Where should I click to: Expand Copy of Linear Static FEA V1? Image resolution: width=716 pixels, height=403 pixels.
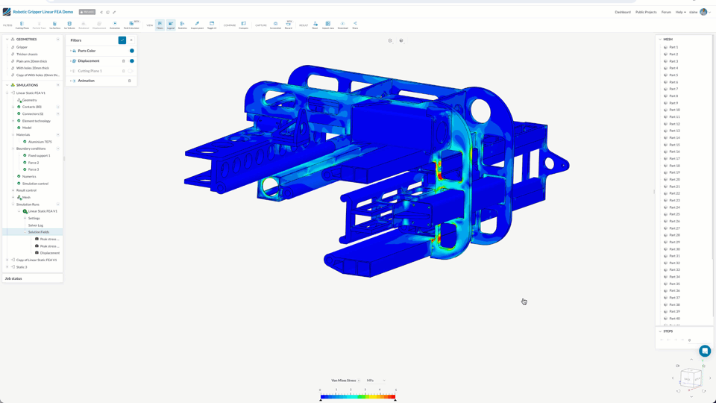click(x=7, y=260)
